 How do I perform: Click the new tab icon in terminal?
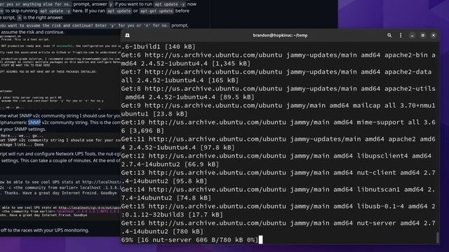pos(128,36)
